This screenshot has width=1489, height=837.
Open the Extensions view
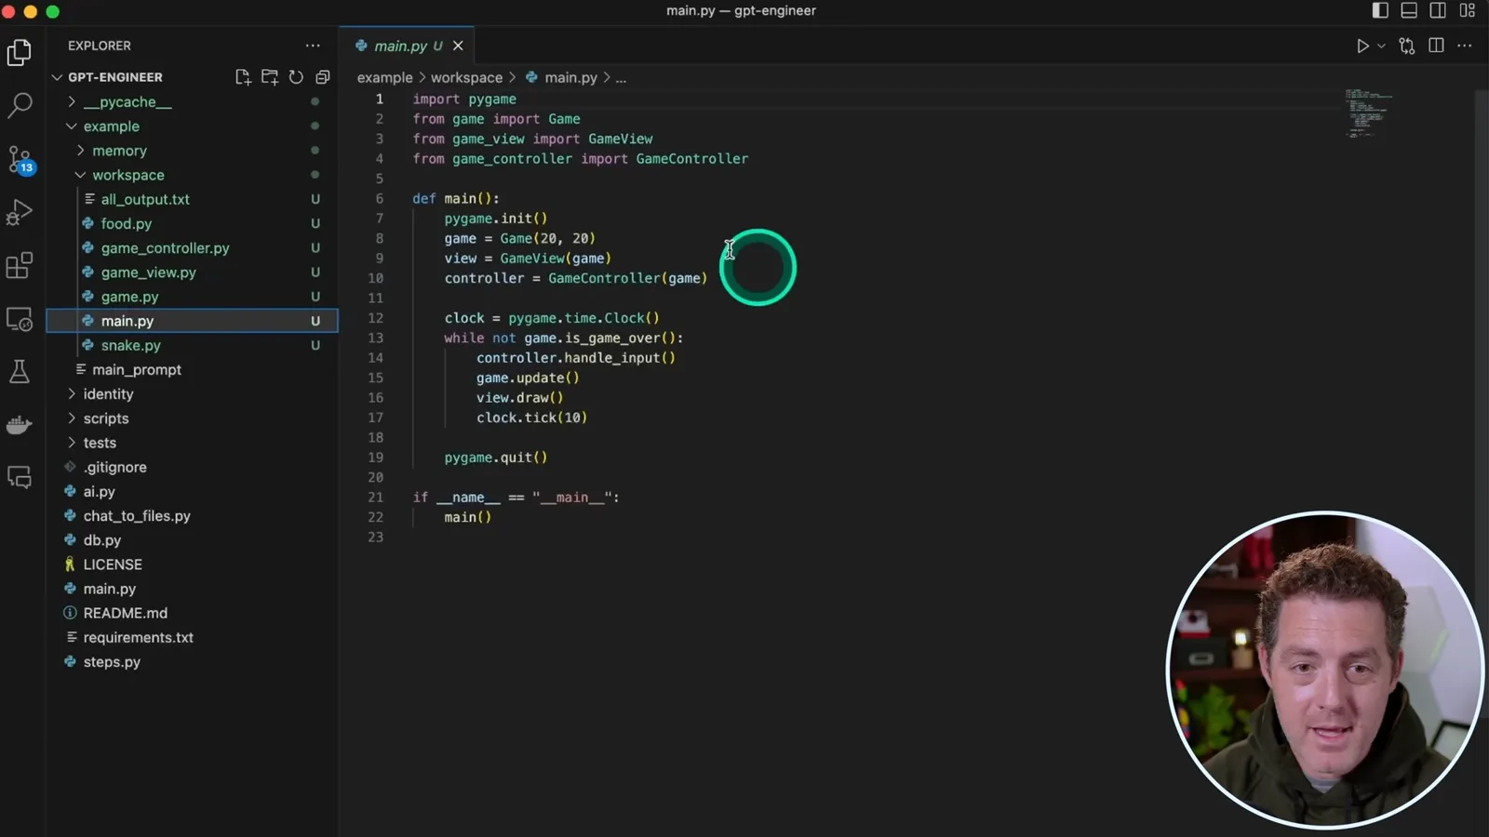(x=20, y=266)
